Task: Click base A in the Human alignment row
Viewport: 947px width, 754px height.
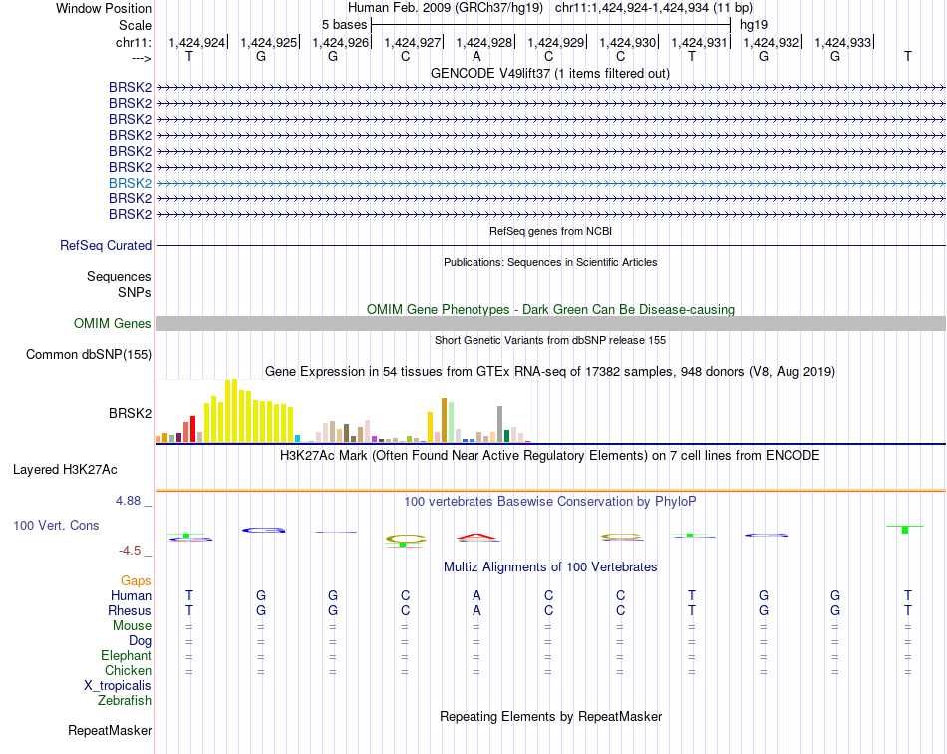Action: [x=476, y=595]
